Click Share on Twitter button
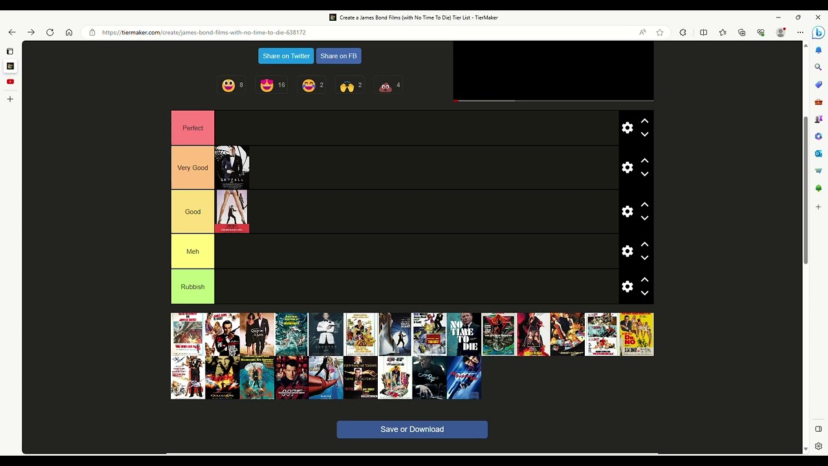The height and width of the screenshot is (466, 828). tap(286, 56)
